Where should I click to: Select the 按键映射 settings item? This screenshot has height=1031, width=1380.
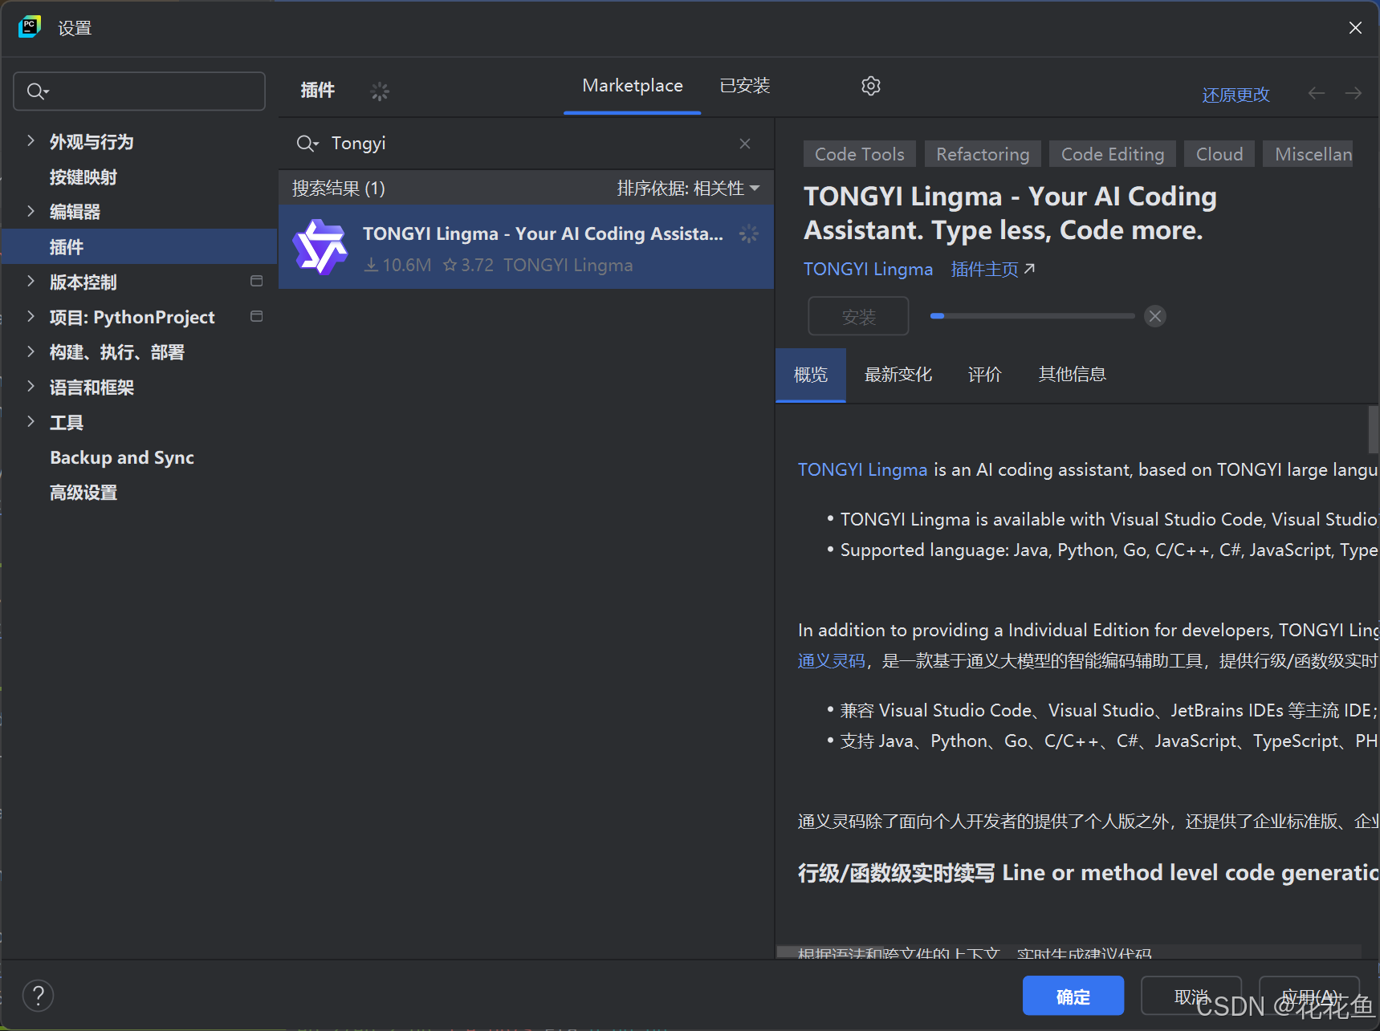(x=83, y=177)
